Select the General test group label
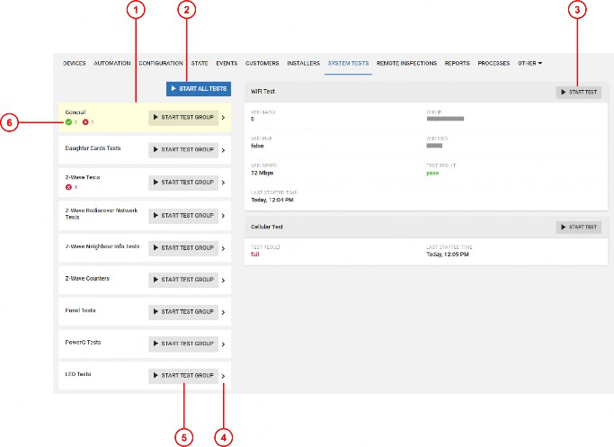This screenshot has height=447, width=614. 76,112
